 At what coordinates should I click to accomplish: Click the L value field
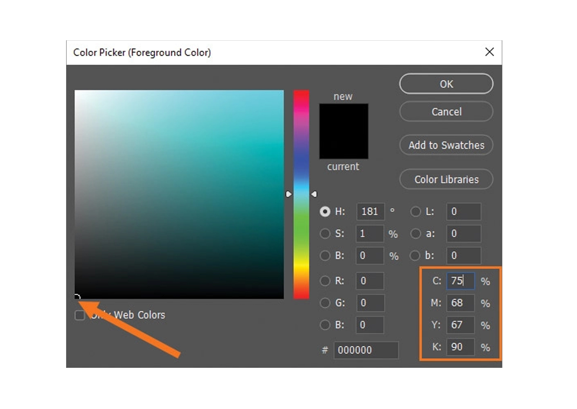(464, 211)
